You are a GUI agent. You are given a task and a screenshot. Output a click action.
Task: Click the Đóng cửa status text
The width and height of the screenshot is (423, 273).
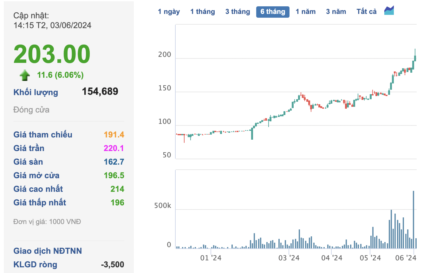coord(31,110)
